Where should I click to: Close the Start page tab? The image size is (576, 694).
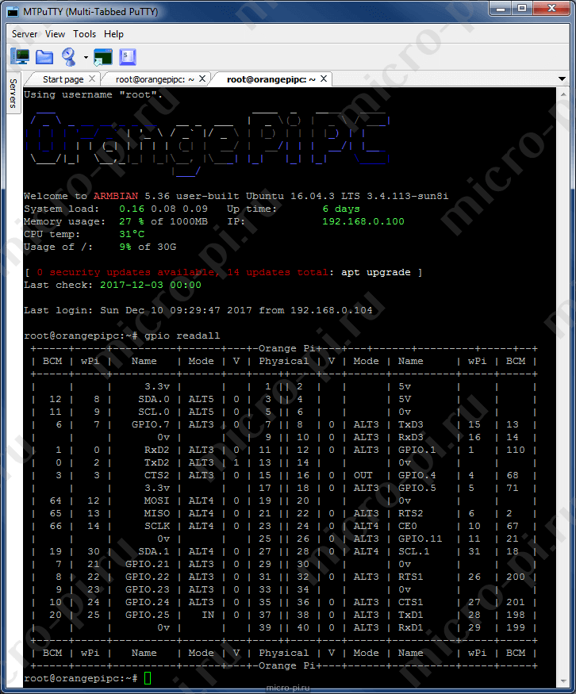coord(92,79)
